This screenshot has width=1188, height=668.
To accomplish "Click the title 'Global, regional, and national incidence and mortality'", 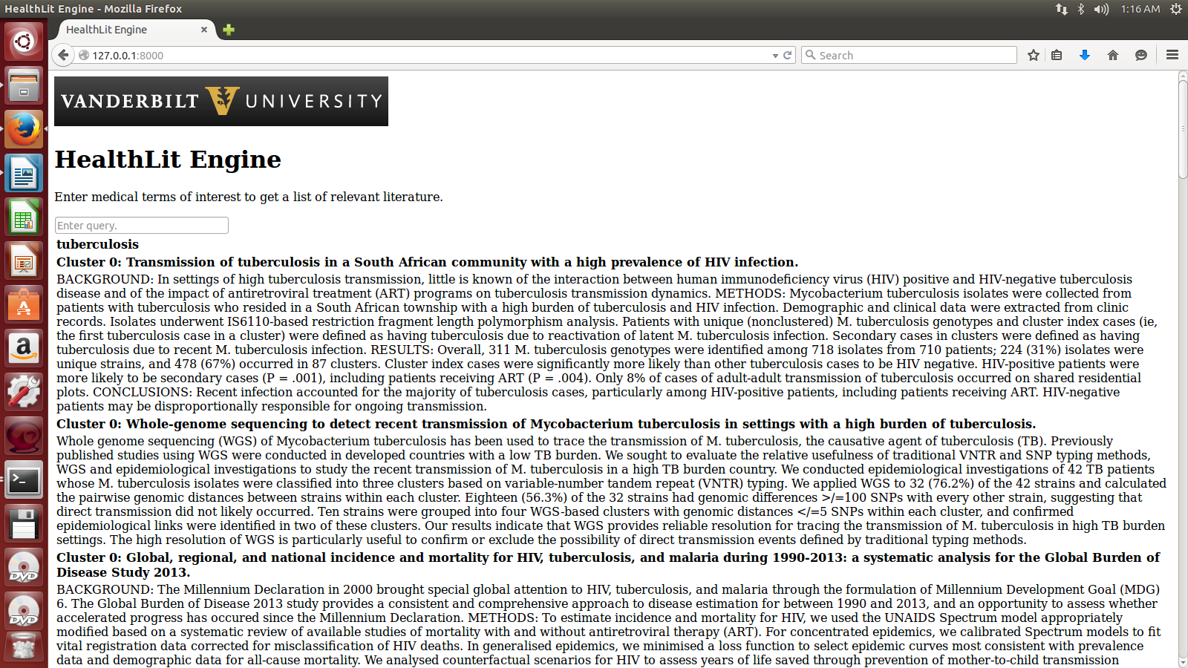I will tap(608, 565).
